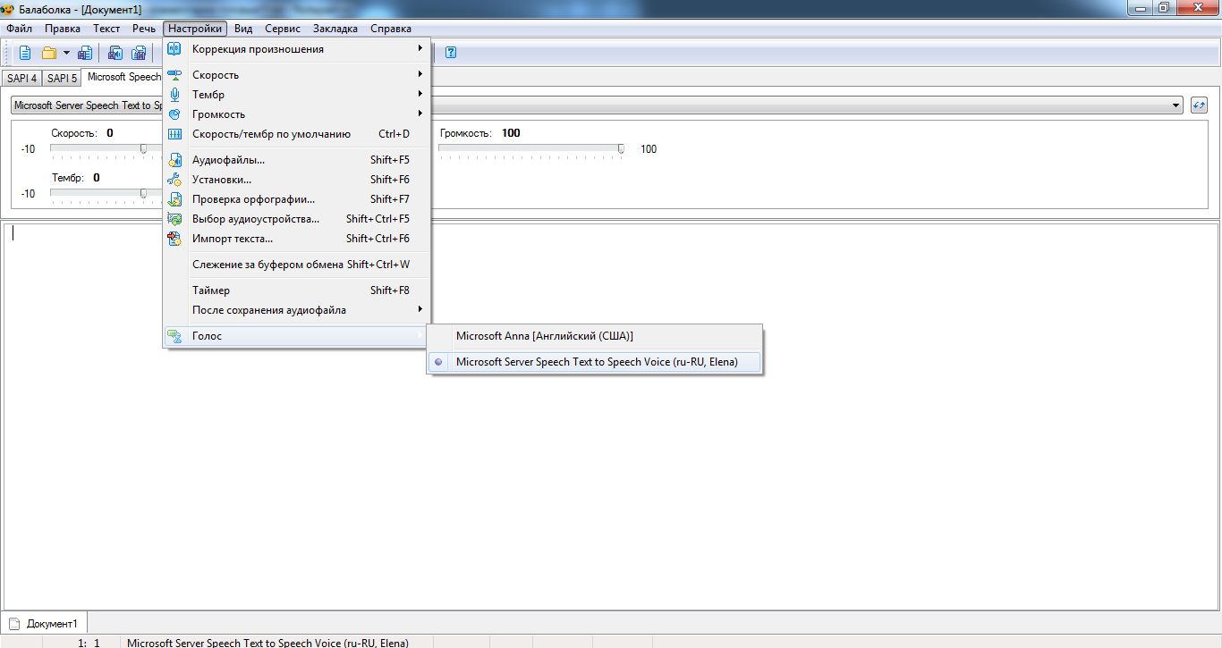Open the Файл menu
The image size is (1222, 648).
(19, 29)
